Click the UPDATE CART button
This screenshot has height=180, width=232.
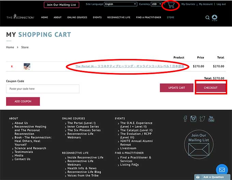coord(177,88)
